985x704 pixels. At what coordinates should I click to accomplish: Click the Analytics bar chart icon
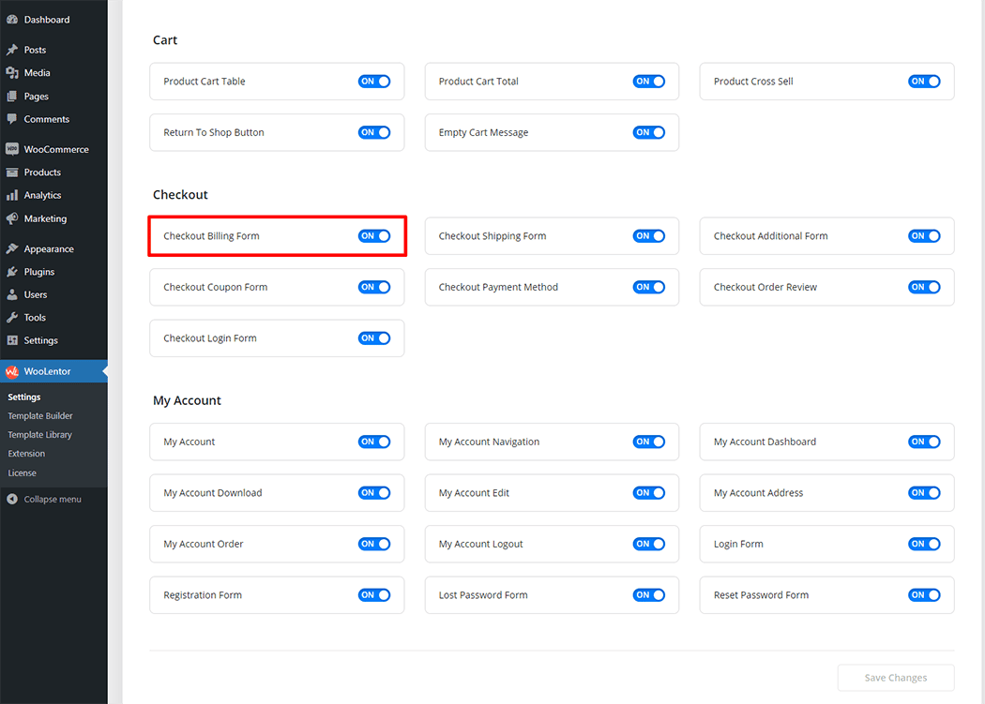12,196
